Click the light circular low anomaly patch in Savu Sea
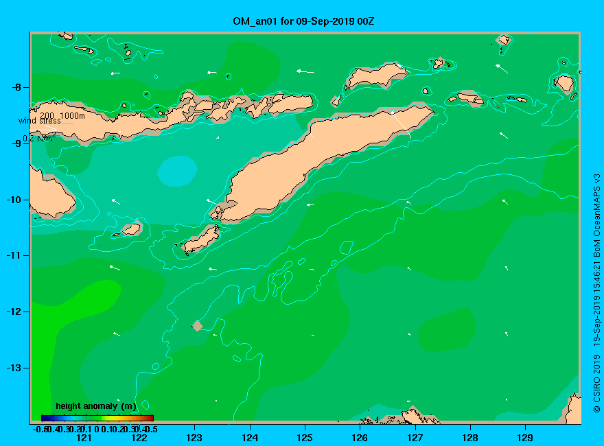 [177, 171]
